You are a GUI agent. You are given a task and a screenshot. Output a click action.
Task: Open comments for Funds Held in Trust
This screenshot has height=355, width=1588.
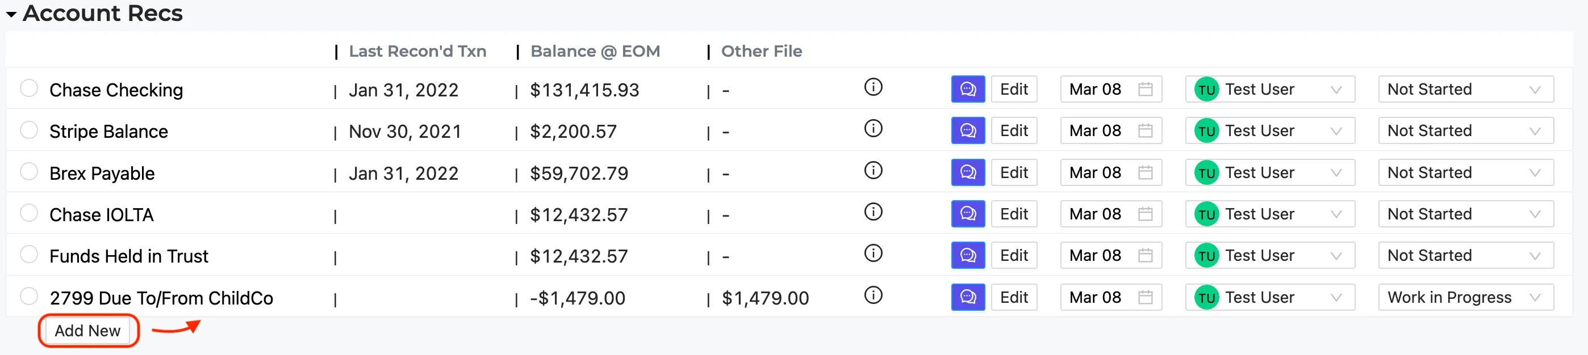(968, 255)
